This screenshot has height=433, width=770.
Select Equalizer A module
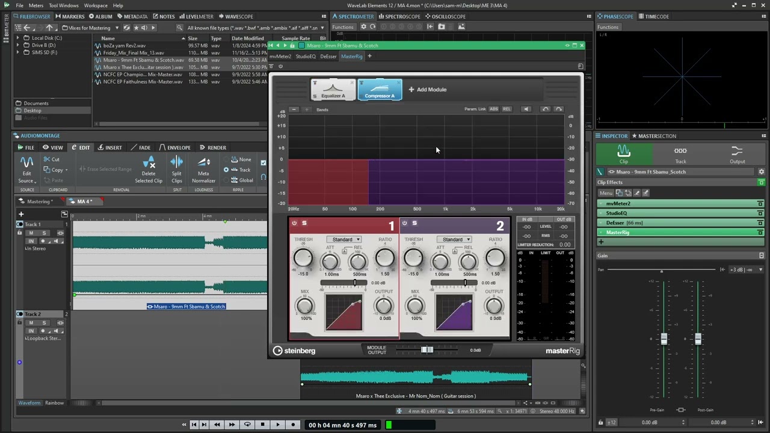click(x=333, y=90)
